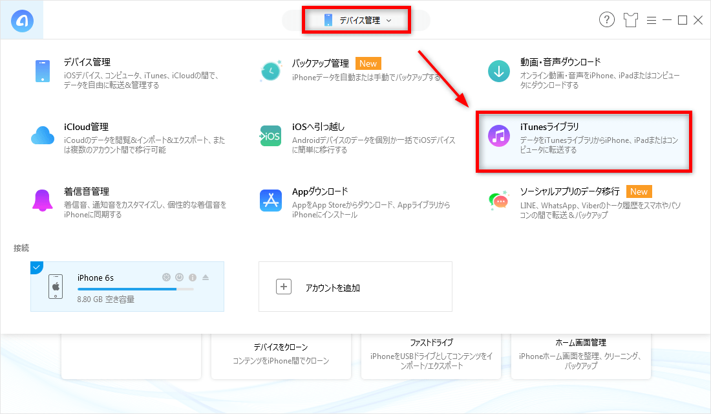Click the iOSへ引っ越し green icon
711x414 pixels.
[271, 136]
